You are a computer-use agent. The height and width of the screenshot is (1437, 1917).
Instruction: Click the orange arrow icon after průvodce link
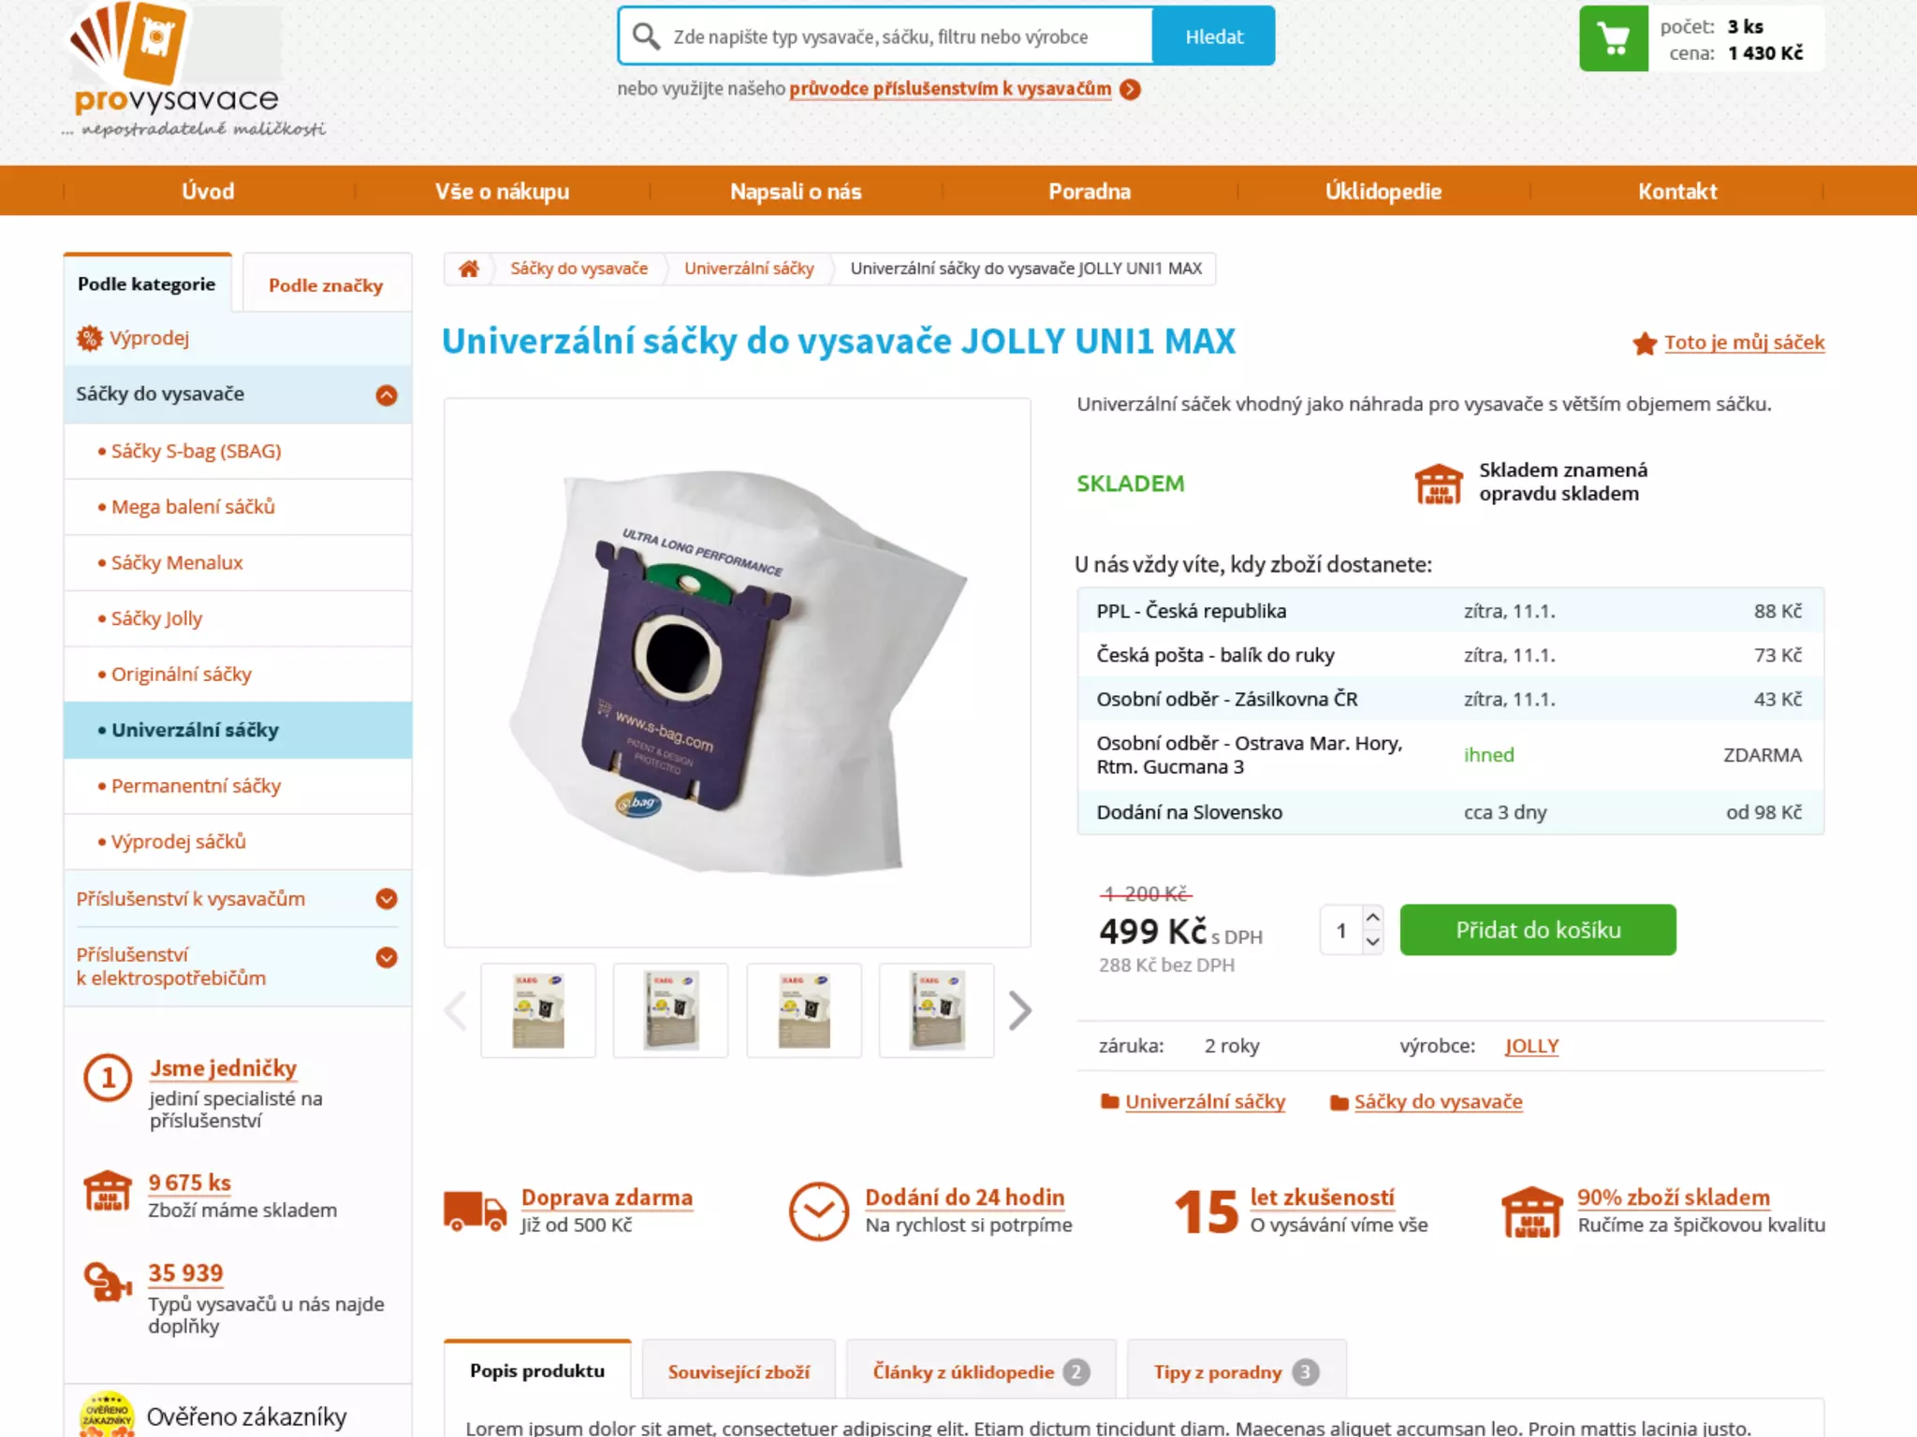pyautogui.click(x=1131, y=89)
